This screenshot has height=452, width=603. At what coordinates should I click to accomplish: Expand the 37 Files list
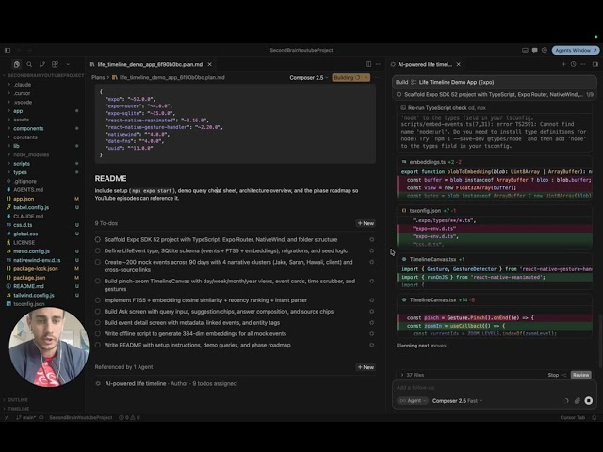413,375
